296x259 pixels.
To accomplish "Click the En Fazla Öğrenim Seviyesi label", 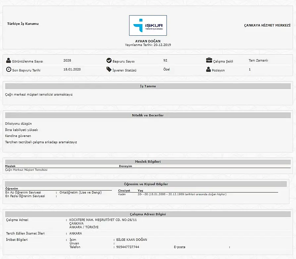I will (25, 196).
